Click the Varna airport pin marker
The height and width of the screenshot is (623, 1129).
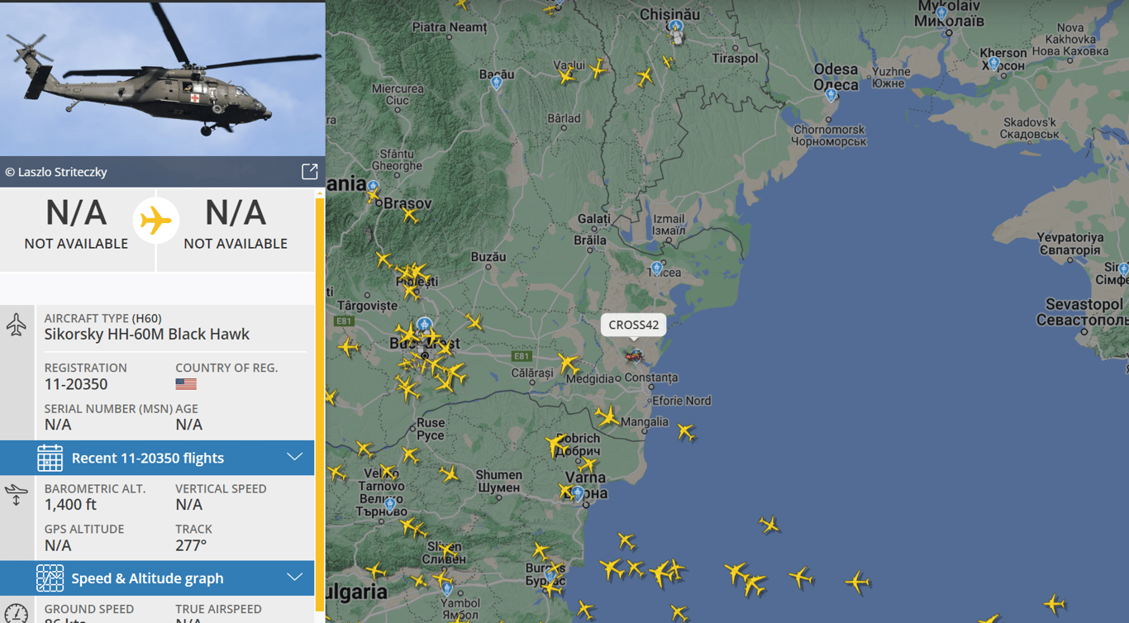click(578, 493)
